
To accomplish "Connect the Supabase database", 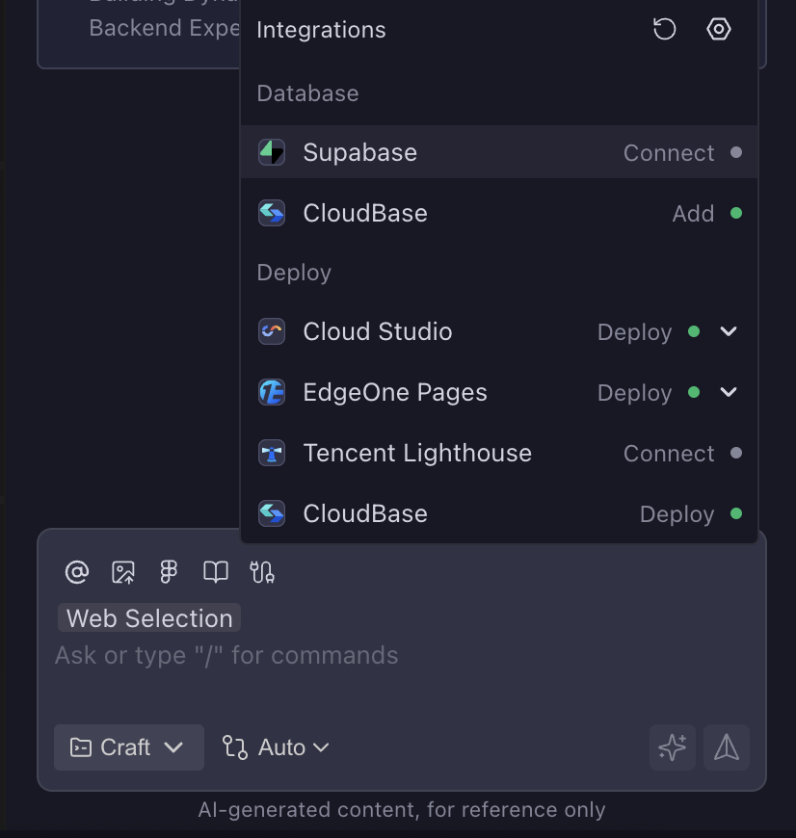I will tap(669, 153).
